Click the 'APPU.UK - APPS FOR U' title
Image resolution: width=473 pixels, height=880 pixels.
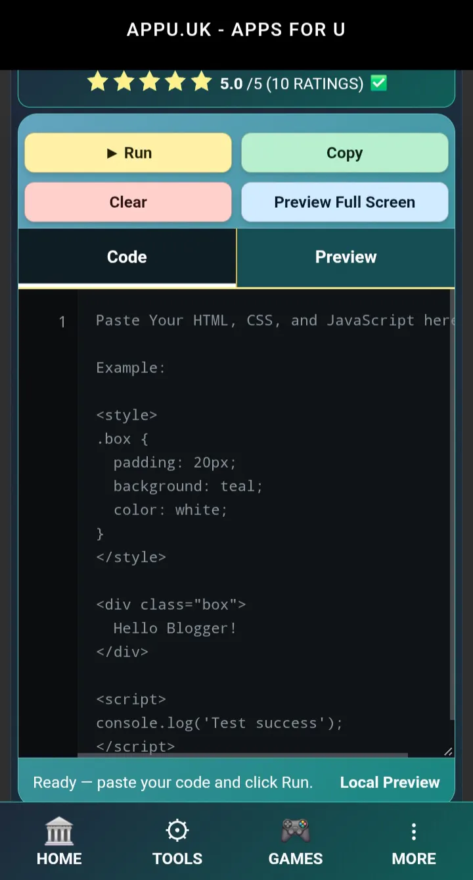click(236, 30)
